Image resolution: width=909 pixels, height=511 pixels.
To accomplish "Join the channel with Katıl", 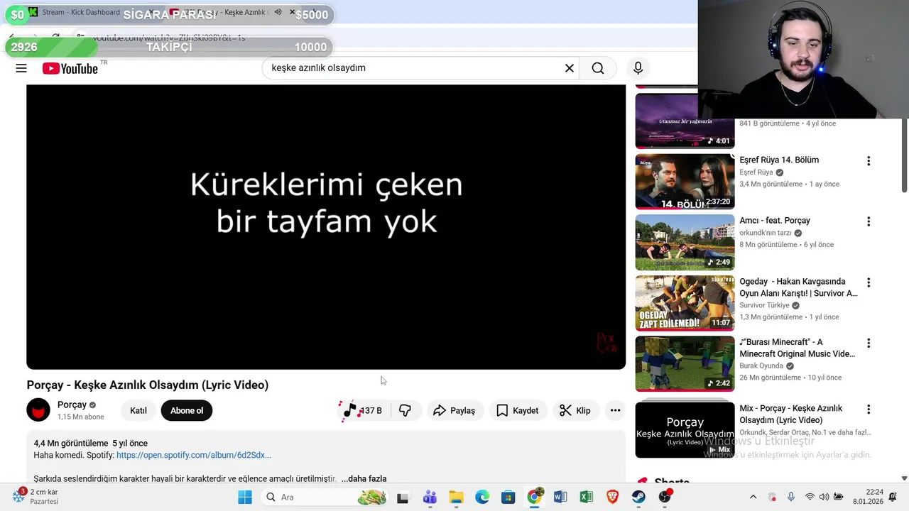I will pos(138,410).
